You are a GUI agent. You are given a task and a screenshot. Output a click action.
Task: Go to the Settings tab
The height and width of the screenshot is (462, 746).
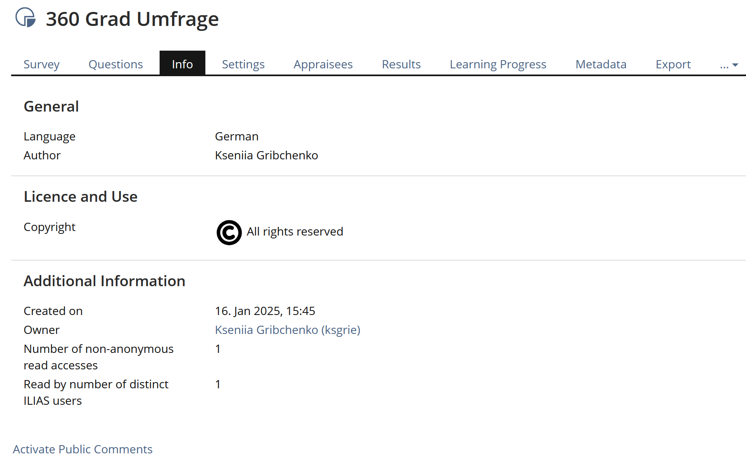(243, 64)
